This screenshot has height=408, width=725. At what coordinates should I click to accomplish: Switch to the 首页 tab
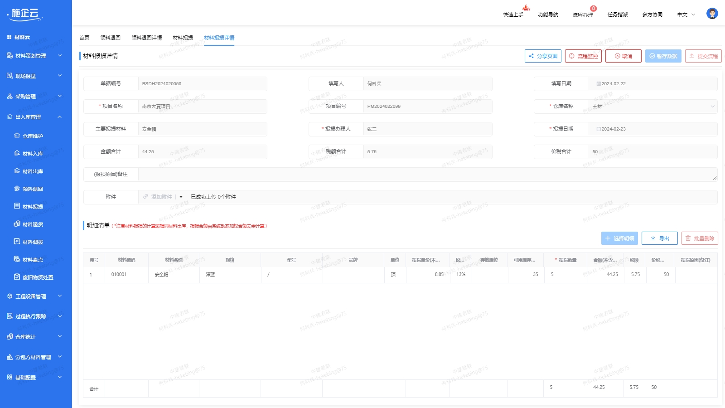(84, 38)
